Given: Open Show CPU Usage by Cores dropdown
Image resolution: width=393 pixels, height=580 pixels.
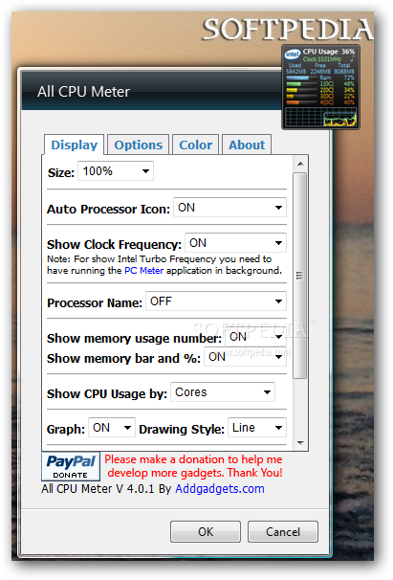Looking at the screenshot, I should click(223, 392).
